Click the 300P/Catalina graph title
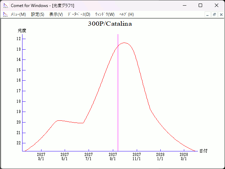The image size is (225, 169). tap(110, 24)
